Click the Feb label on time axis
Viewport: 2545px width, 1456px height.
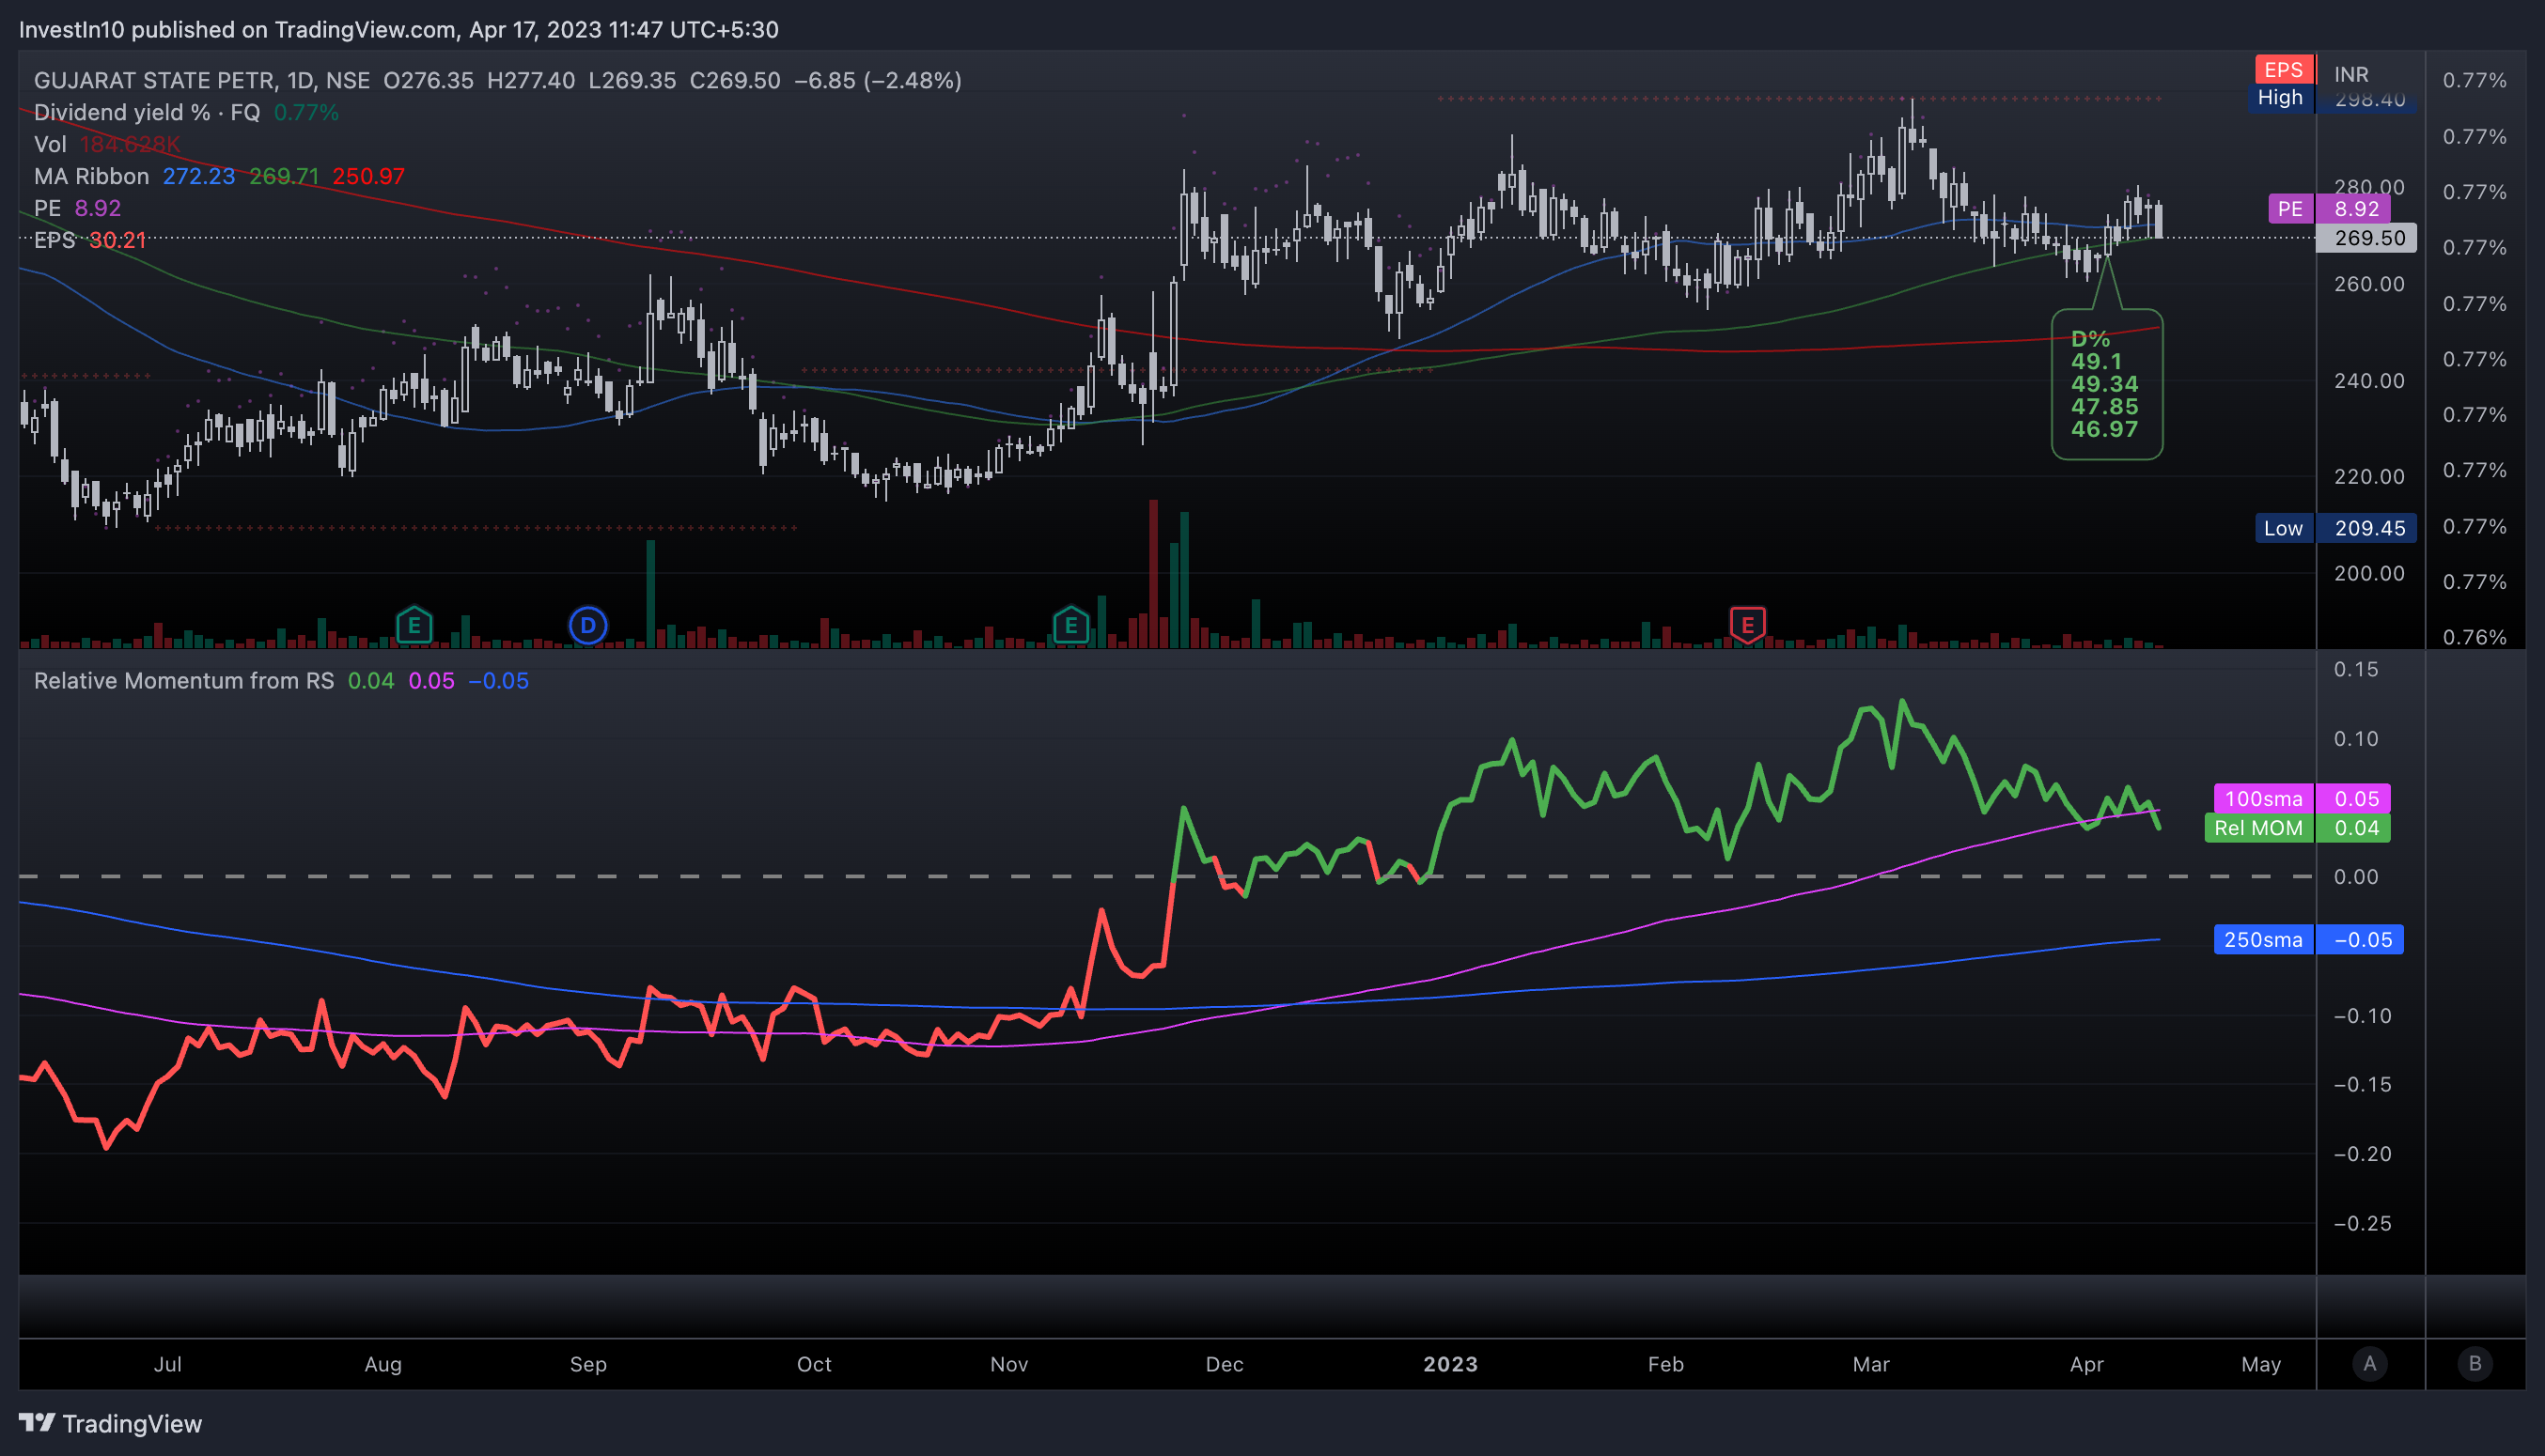(1665, 1364)
